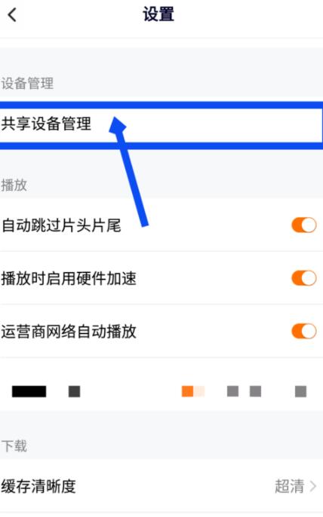Click the dark gray square beside black bar
Image resolution: width=323 pixels, height=517 pixels.
tap(74, 391)
